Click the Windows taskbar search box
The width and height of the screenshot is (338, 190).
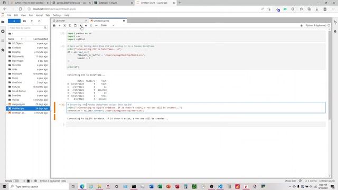(39, 186)
